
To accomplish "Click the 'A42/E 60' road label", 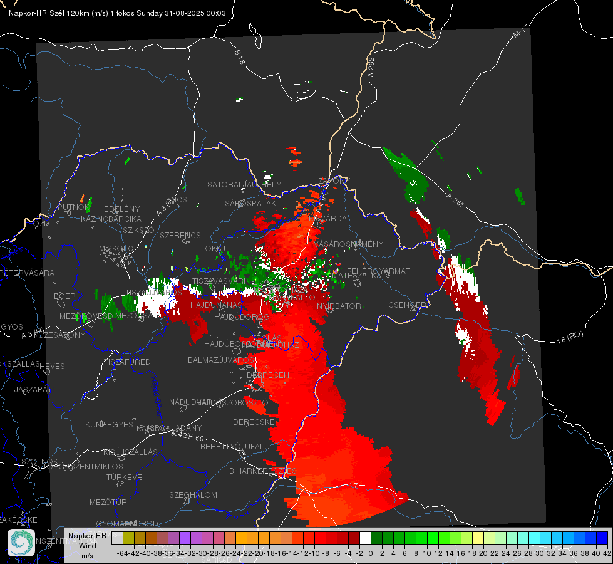I will coord(188,435).
